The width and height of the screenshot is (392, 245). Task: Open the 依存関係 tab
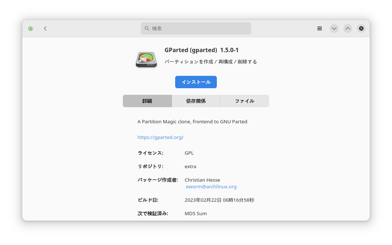pyautogui.click(x=196, y=101)
